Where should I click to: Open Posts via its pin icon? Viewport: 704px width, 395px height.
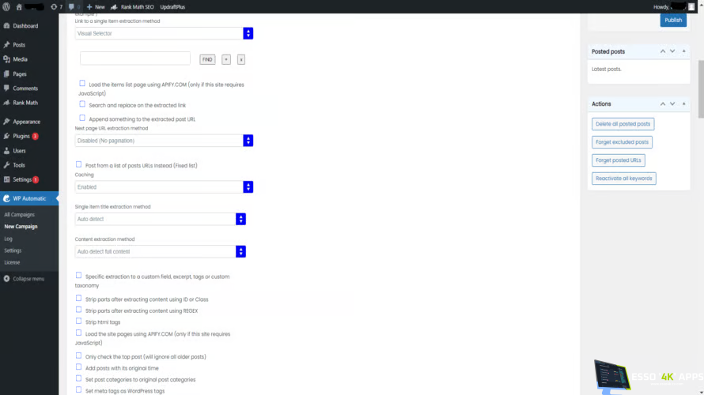tap(6, 45)
